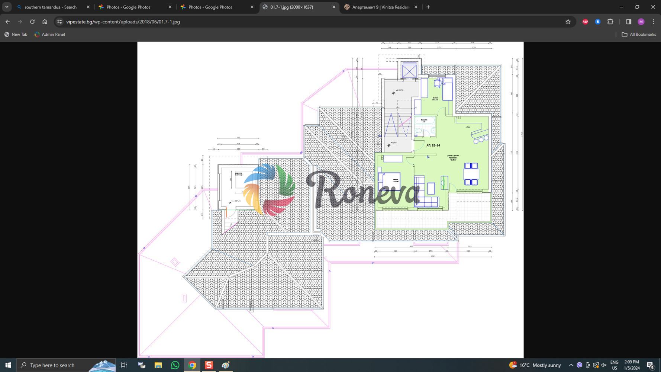Viewport: 661px width, 372px height.
Task: Open a new browser tab
Action: pyautogui.click(x=428, y=7)
